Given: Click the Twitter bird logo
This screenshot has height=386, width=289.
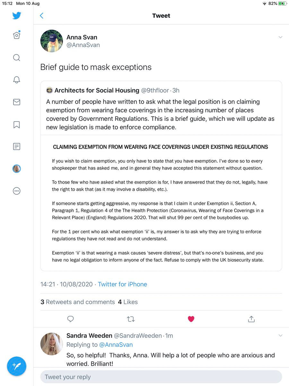Looking at the screenshot, I should tap(17, 15).
